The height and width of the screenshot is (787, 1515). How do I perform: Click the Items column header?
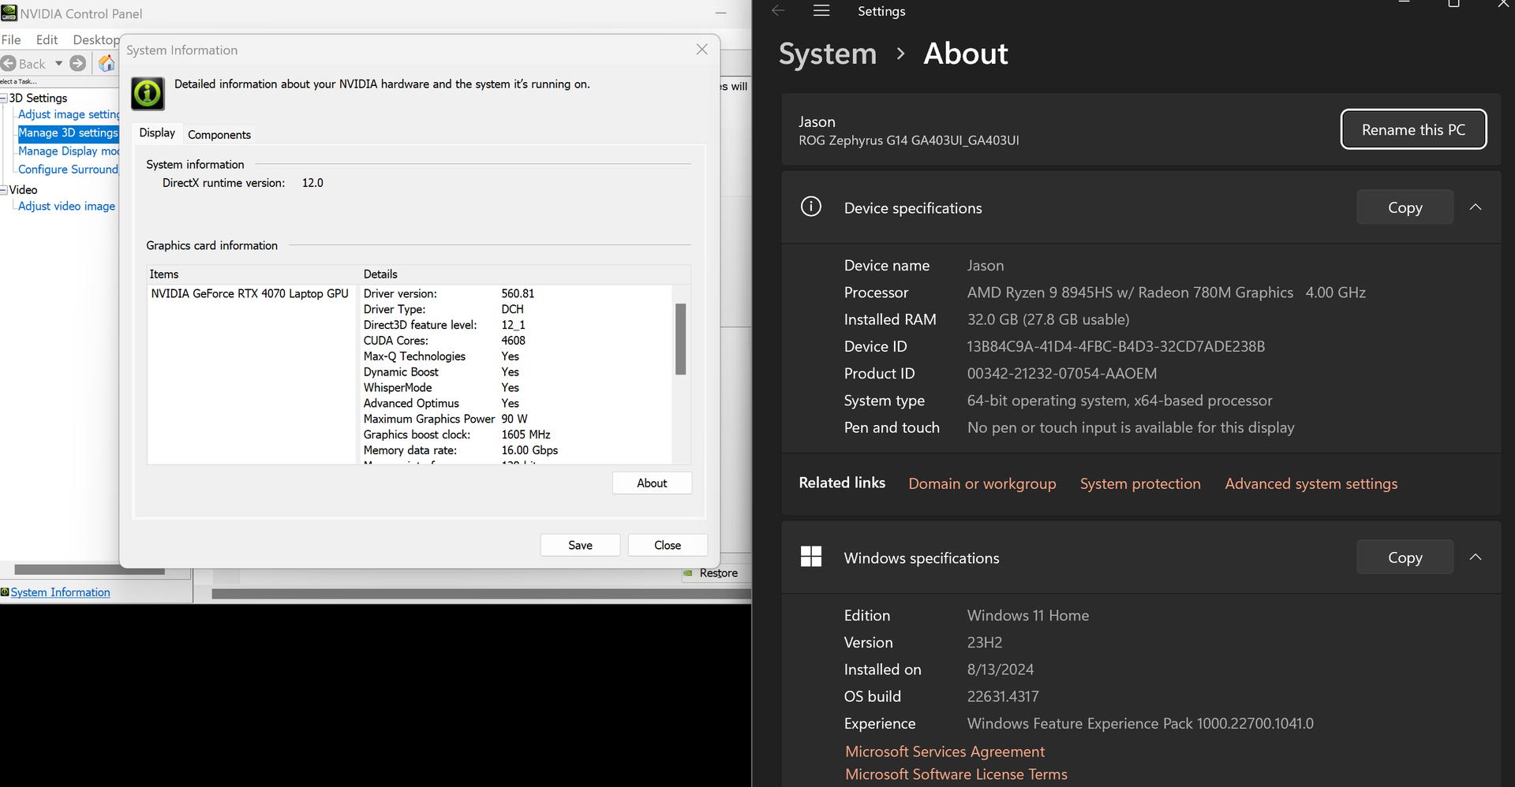(x=253, y=274)
